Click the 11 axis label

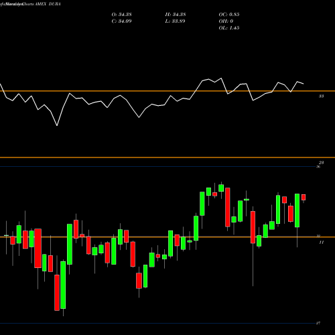coord(321,243)
